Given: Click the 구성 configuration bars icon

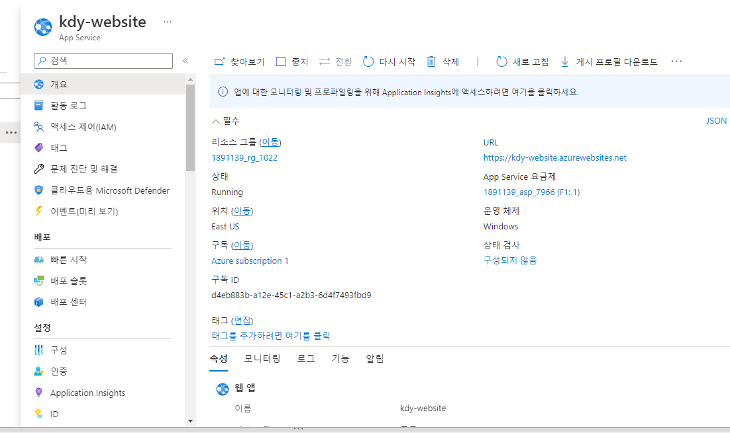Looking at the screenshot, I should [x=38, y=350].
